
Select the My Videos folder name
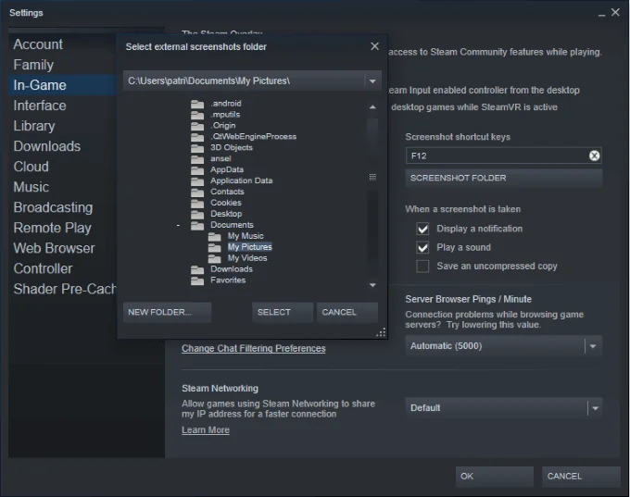pos(247,258)
